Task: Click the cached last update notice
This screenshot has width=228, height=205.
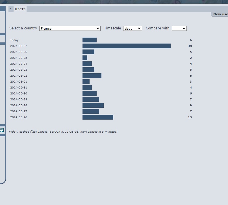Action: tap(63, 131)
